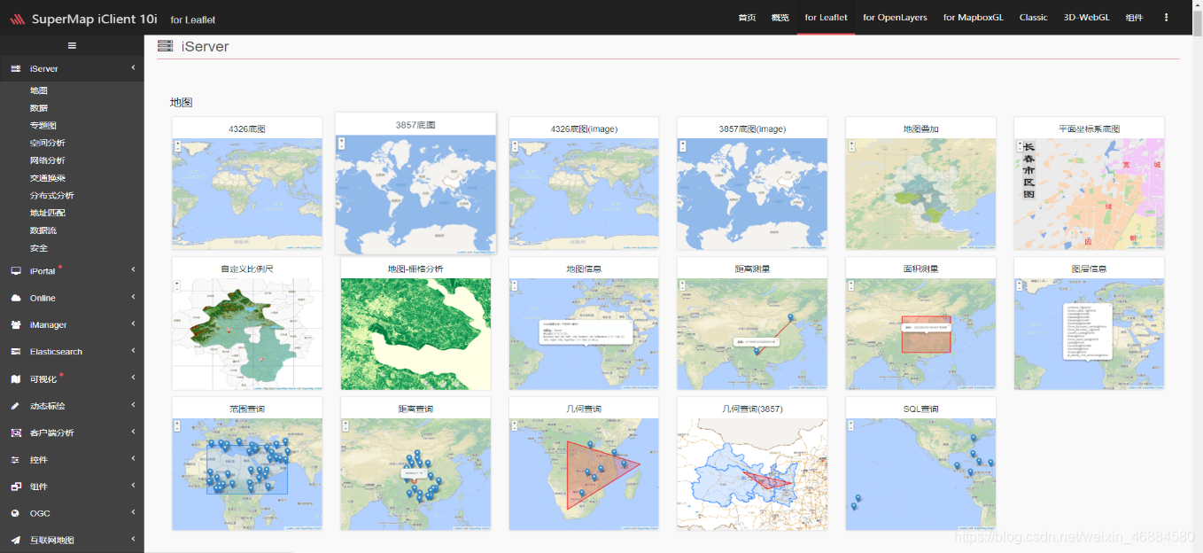1203x553 pixels.
Task: Expand the 控件 sidebar section
Action: (133, 459)
